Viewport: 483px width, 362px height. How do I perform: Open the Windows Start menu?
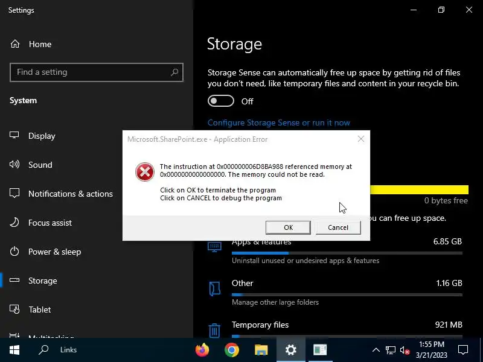(x=14, y=350)
